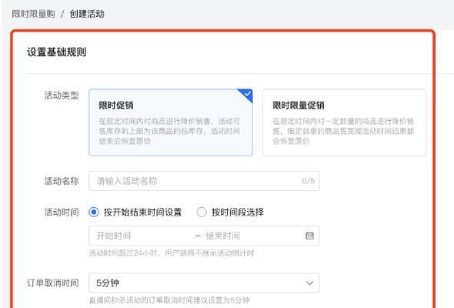Select the 限时促销 activity type card
The width and height of the screenshot is (454, 308).
[171, 122]
